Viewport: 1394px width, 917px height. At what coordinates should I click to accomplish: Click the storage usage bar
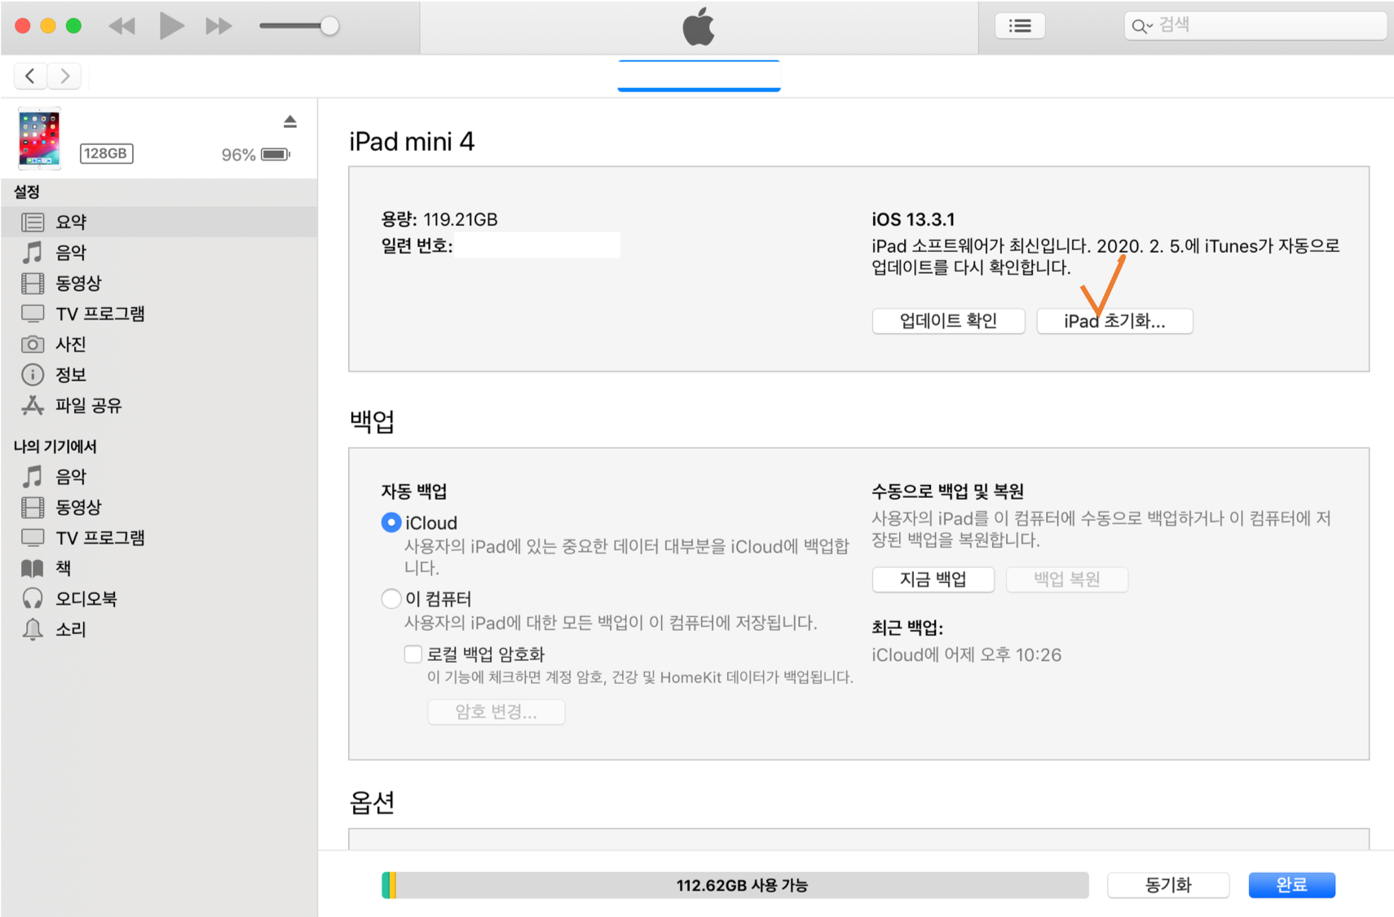[x=734, y=885]
